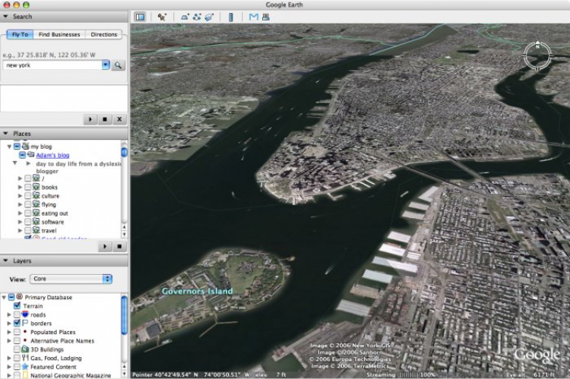Click the add polygon toolbar icon
This screenshot has height=379, width=570.
[185, 17]
